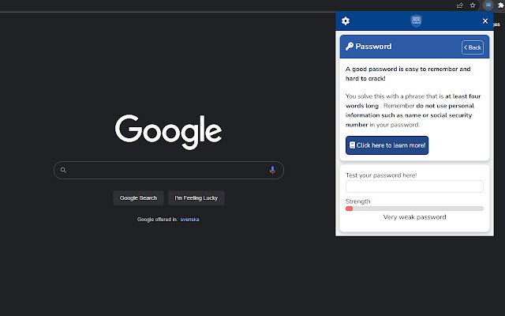Click the 'Password' heading text
Image resolution: width=505 pixels, height=316 pixels.
(x=373, y=47)
